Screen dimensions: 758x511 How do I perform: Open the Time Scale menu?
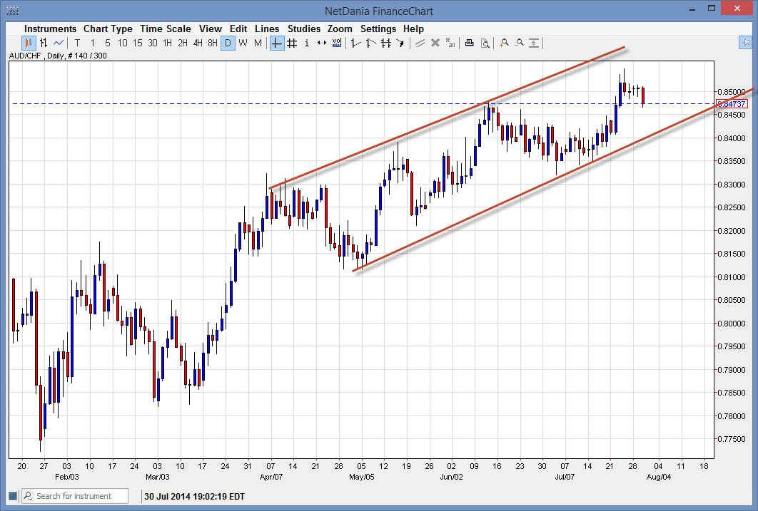166,29
